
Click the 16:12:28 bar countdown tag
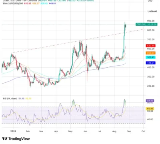[x=152, y=24]
